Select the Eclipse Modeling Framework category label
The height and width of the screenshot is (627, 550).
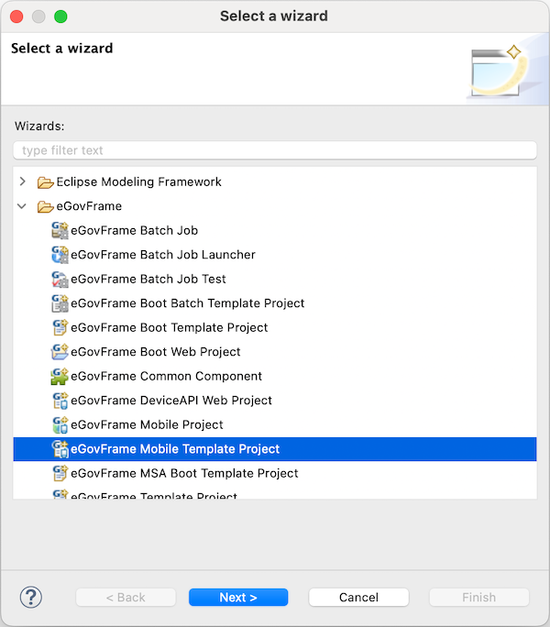click(x=138, y=181)
